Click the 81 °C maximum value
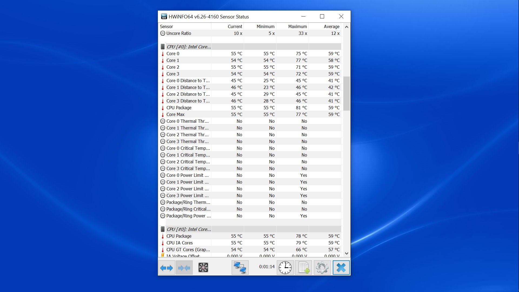Viewport: 519px width, 292px height. pos(301,108)
